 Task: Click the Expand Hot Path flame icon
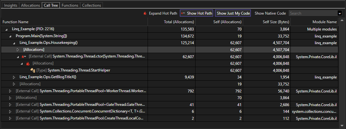145,13
